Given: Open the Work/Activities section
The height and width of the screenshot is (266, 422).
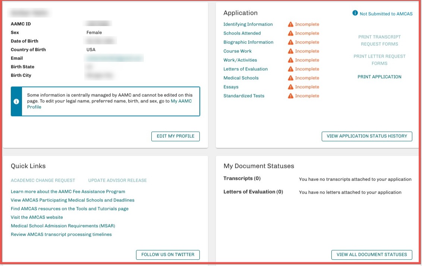Looking at the screenshot, I should [240, 60].
